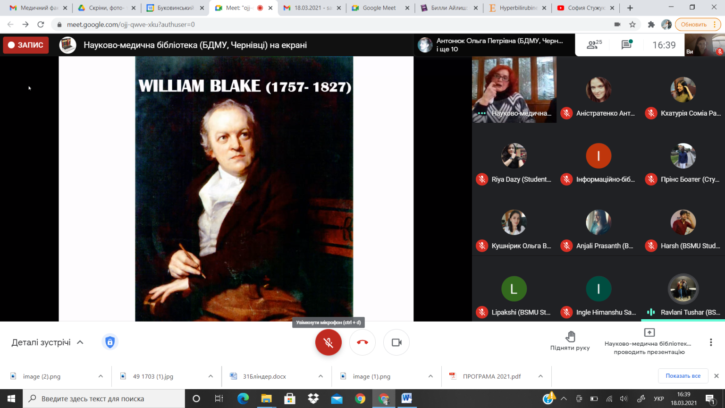Show hidden tray icons chevron

click(x=564, y=399)
